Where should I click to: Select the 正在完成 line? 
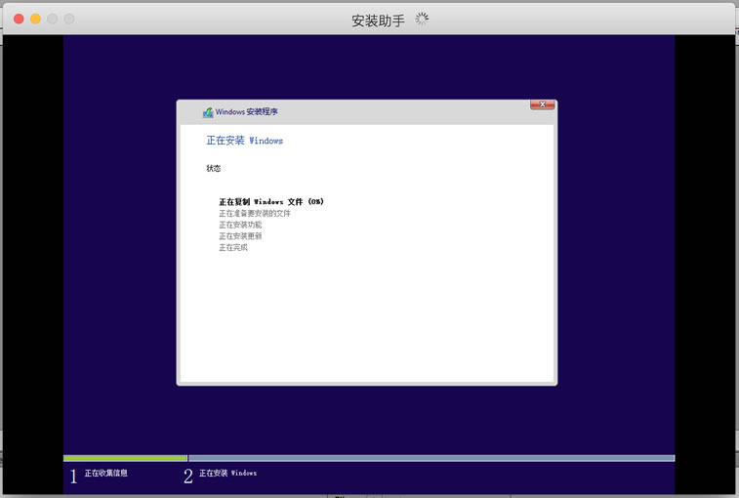click(x=233, y=248)
